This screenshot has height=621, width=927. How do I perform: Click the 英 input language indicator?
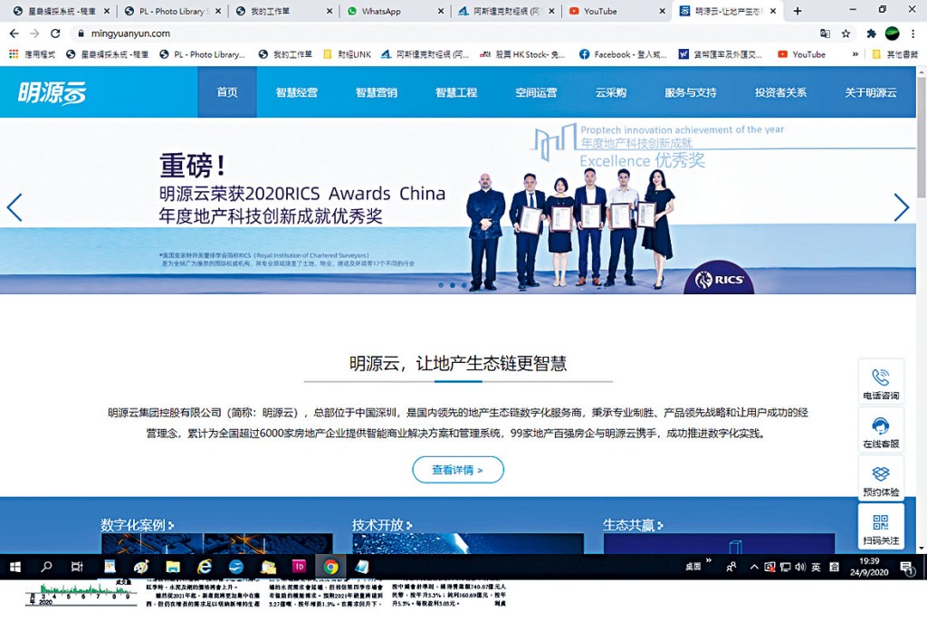coord(816,567)
